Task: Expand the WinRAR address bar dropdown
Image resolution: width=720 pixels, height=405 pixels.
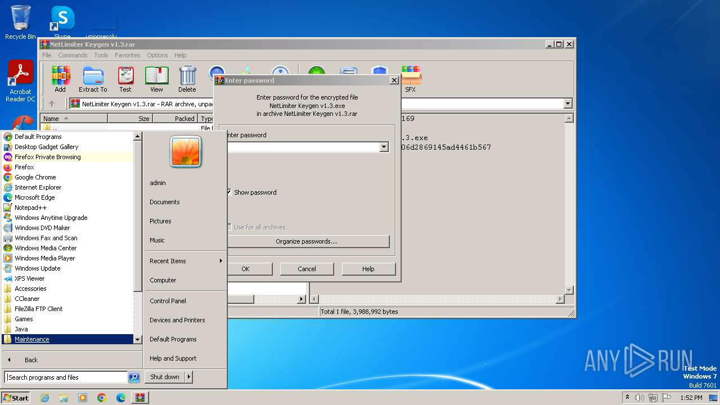Action: click(568, 103)
